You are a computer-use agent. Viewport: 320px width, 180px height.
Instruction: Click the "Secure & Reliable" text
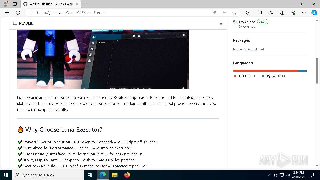[x=39, y=166]
